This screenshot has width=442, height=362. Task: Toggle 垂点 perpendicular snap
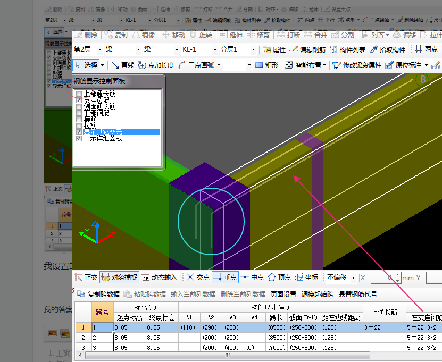coord(225,277)
